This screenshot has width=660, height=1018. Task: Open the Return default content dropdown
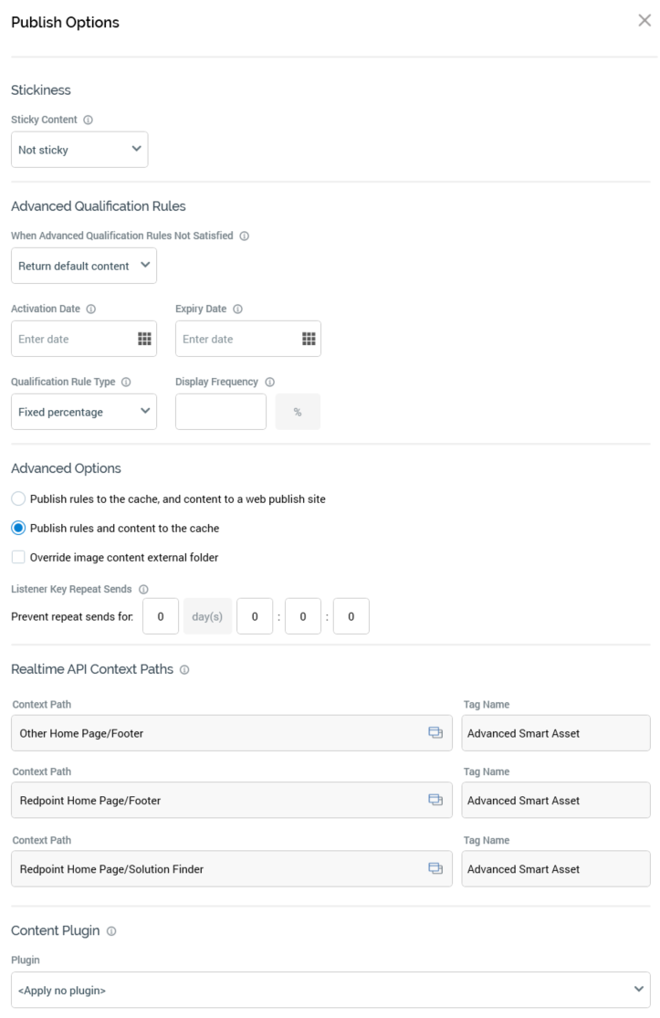[84, 266]
